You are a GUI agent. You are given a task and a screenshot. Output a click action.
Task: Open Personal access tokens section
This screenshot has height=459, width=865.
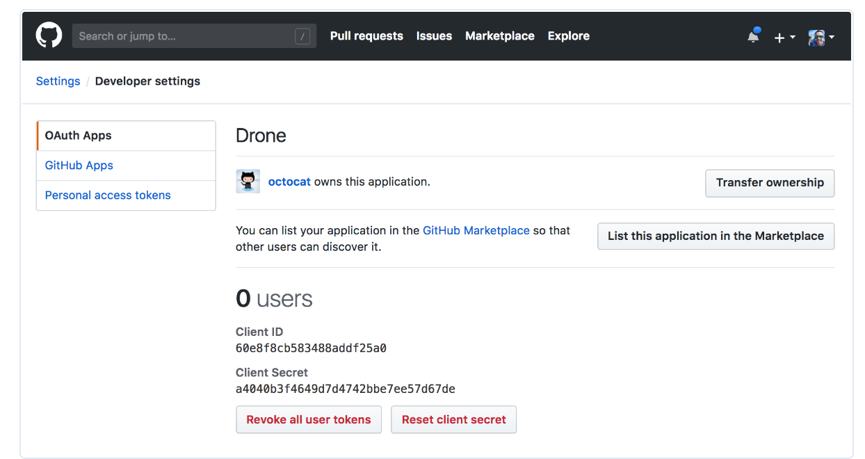tap(126, 195)
